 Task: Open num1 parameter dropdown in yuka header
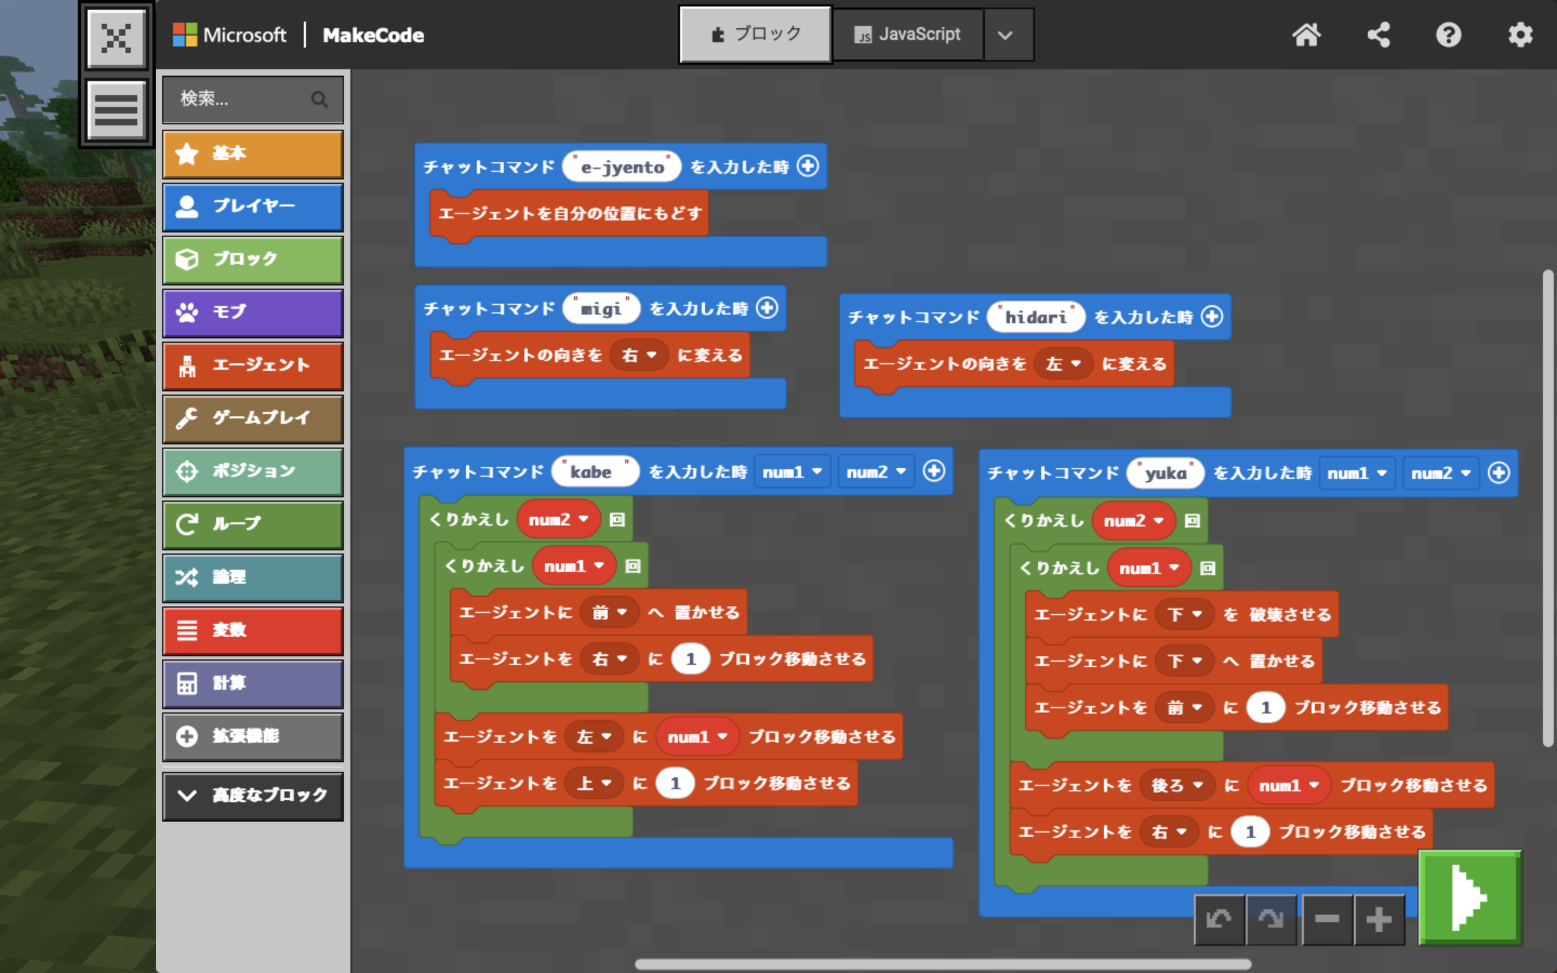pos(1357,473)
